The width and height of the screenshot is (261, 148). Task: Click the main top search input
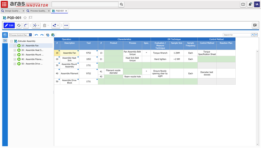tap(85, 4)
